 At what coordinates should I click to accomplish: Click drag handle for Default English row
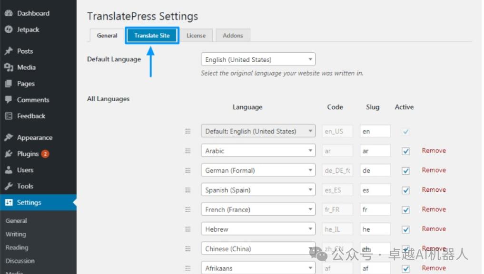188,132
